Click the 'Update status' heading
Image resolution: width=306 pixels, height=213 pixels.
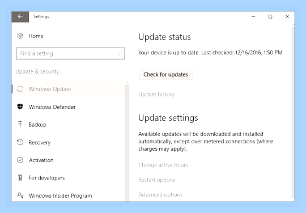164,37
